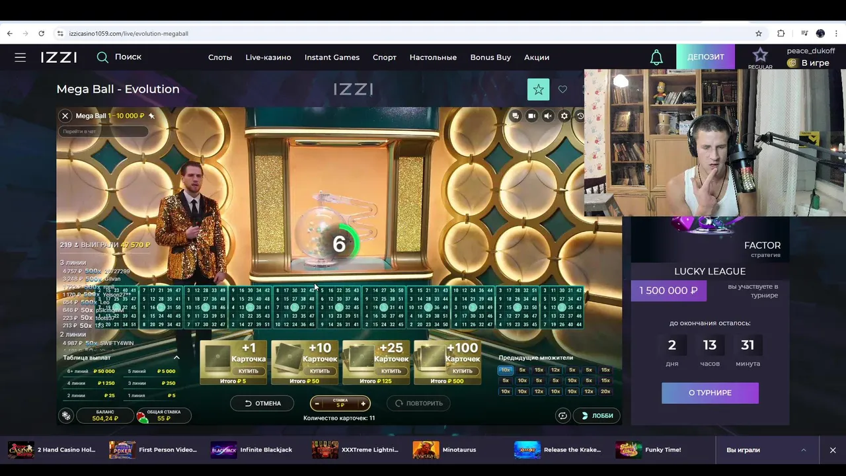Viewport: 846px width, 476px height.
Task: Close the recently played bar
Action: (833, 450)
